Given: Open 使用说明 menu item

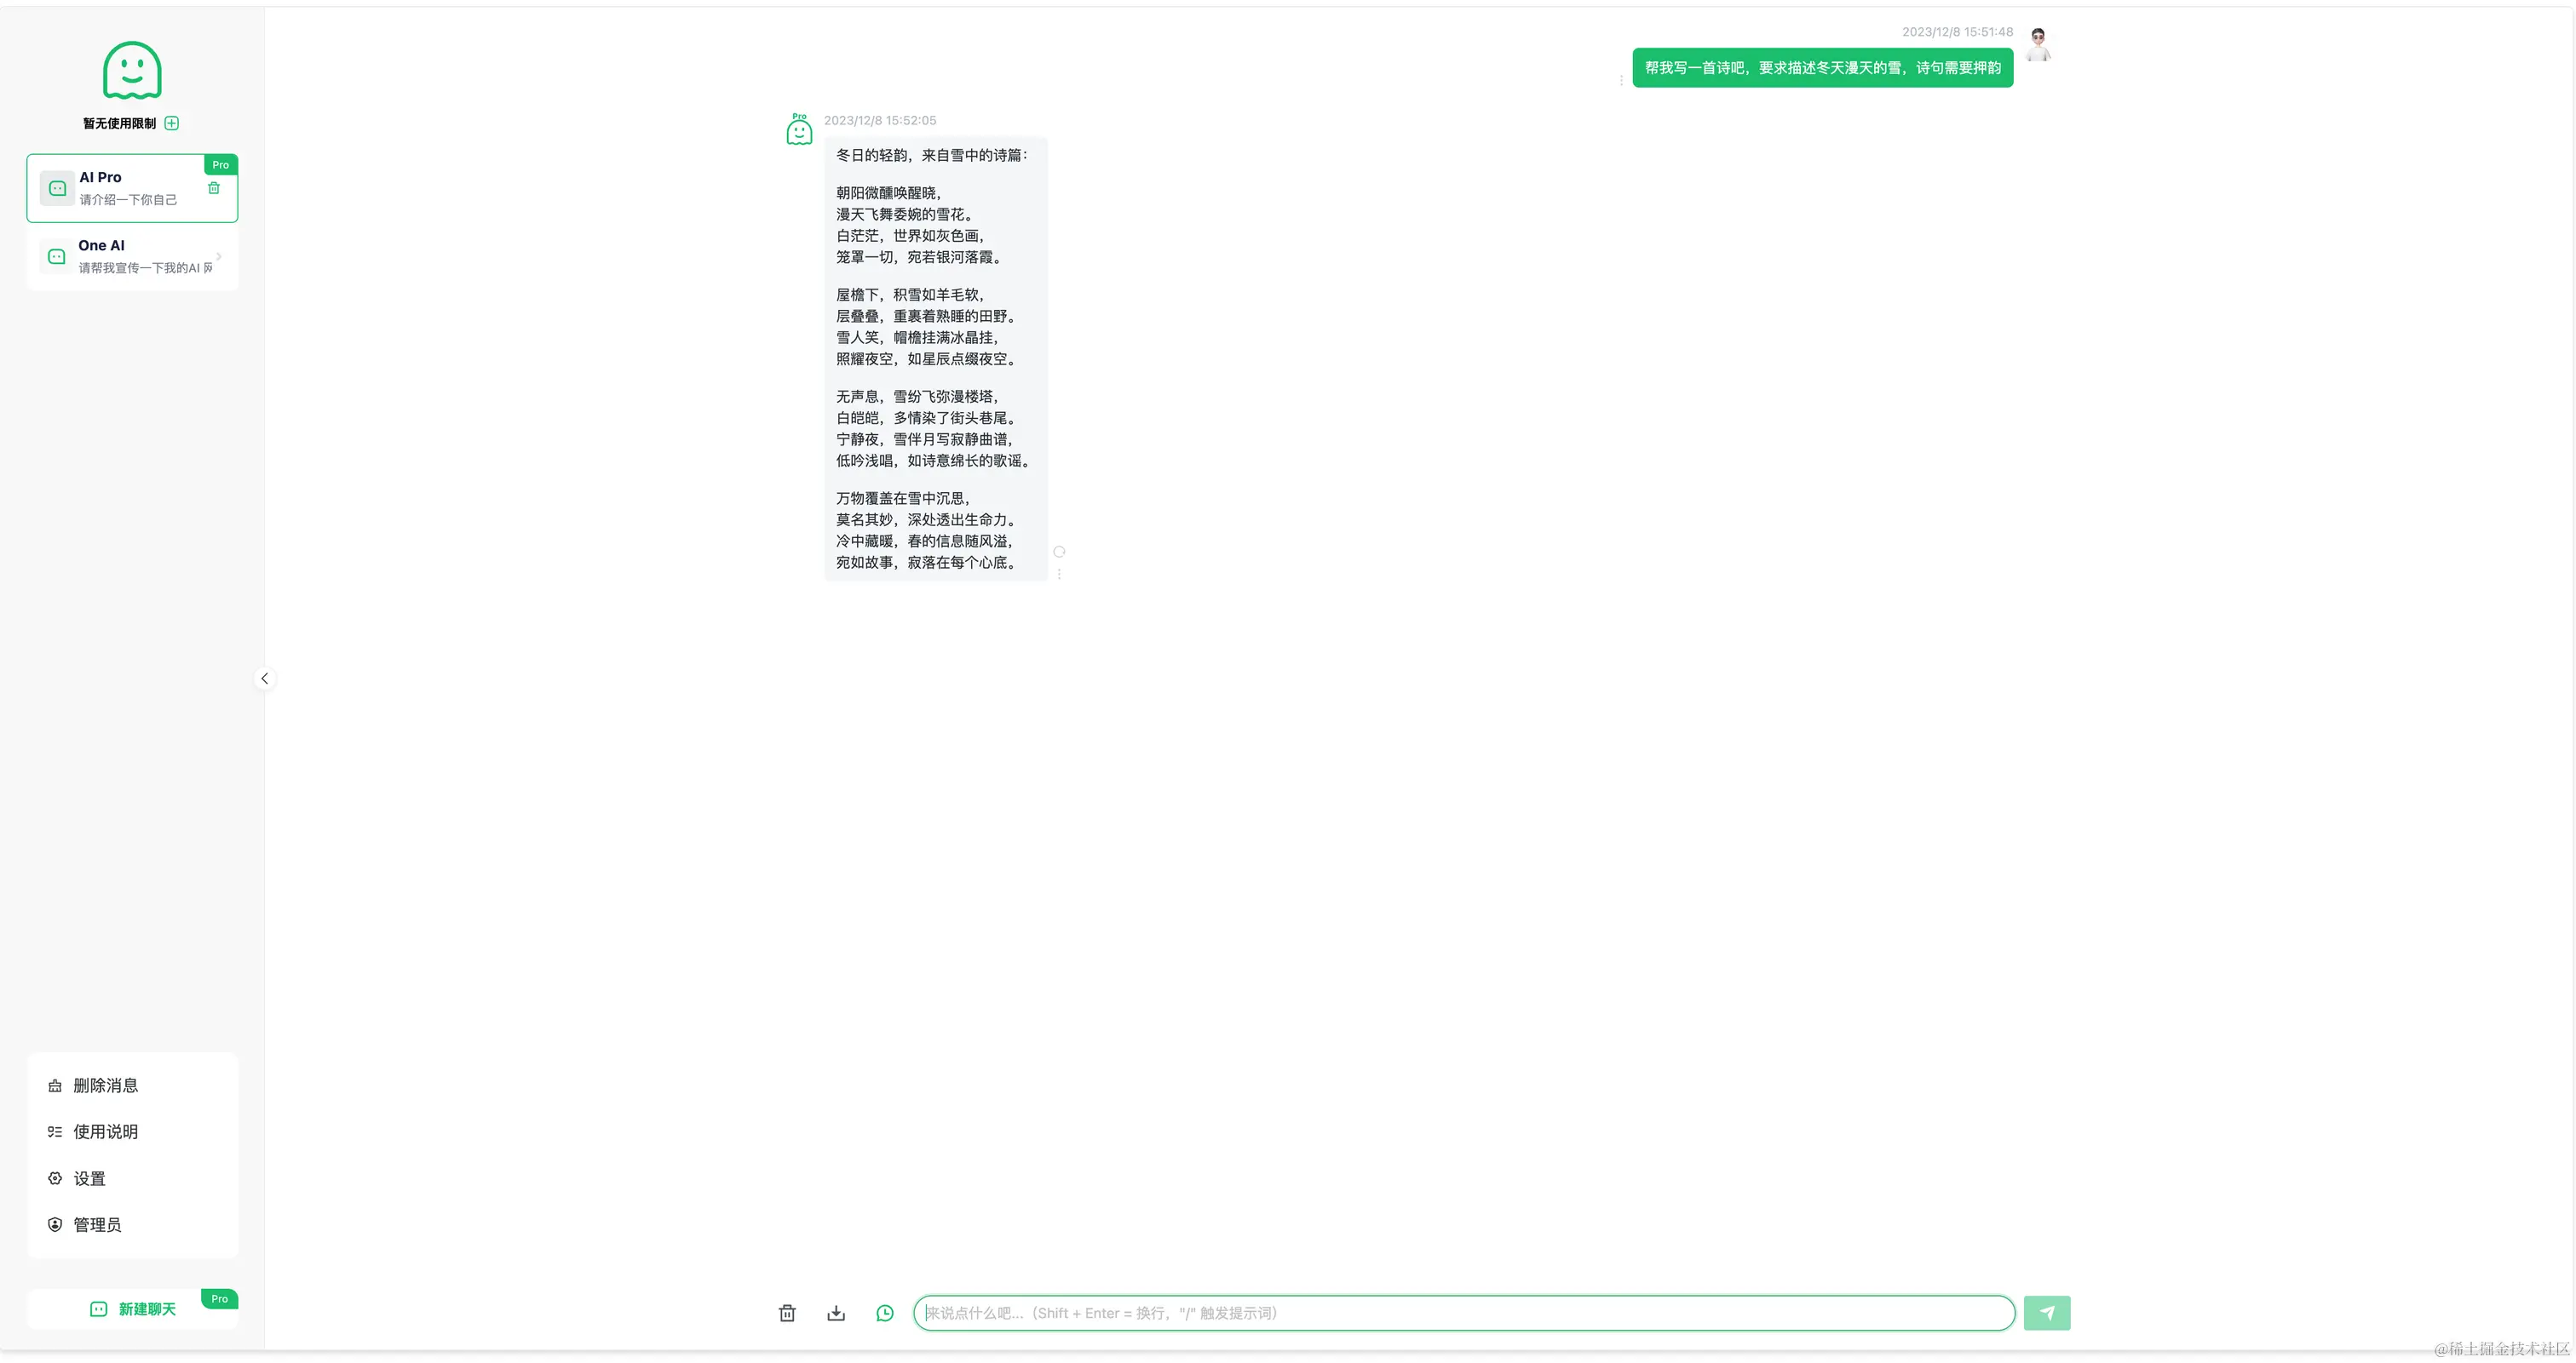Looking at the screenshot, I should pyautogui.click(x=105, y=1131).
